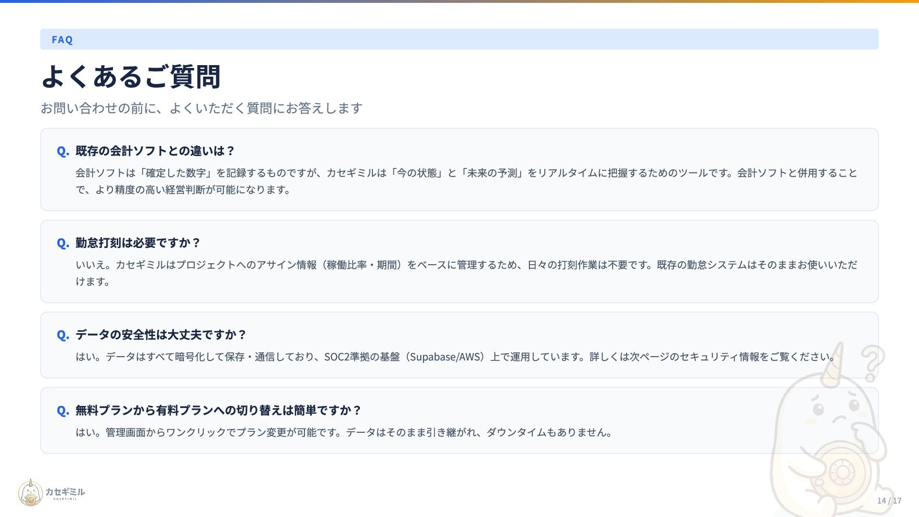
Task: Click the Q. mark for plan switching question
Action: point(63,411)
